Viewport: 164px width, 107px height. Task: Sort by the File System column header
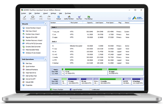coord(76,22)
